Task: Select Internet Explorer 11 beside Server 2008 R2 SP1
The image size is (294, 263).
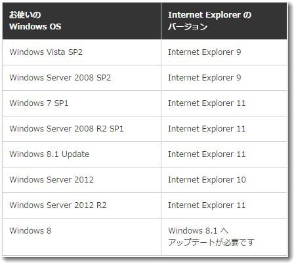Action: pos(224,129)
